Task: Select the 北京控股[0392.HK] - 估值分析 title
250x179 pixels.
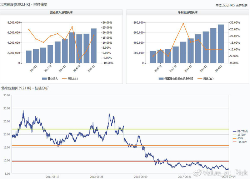Action: [x=25, y=88]
